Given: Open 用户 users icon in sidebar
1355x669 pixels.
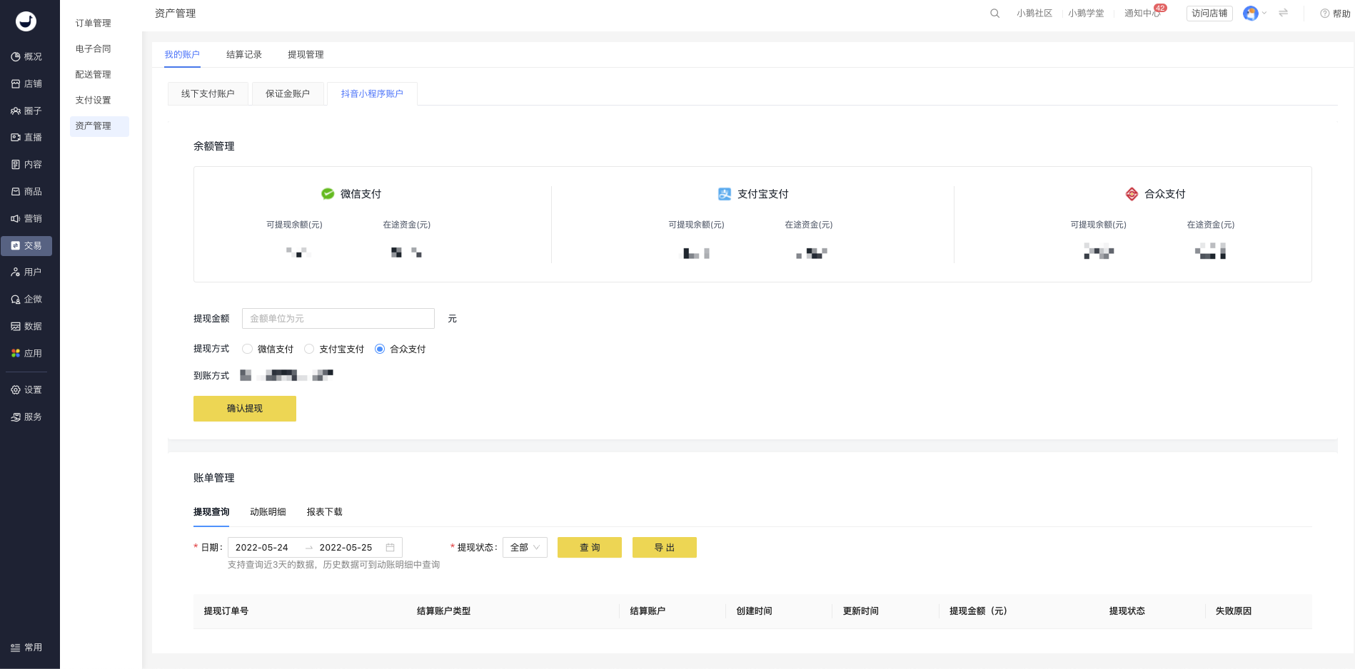Looking at the screenshot, I should pyautogui.click(x=16, y=272).
